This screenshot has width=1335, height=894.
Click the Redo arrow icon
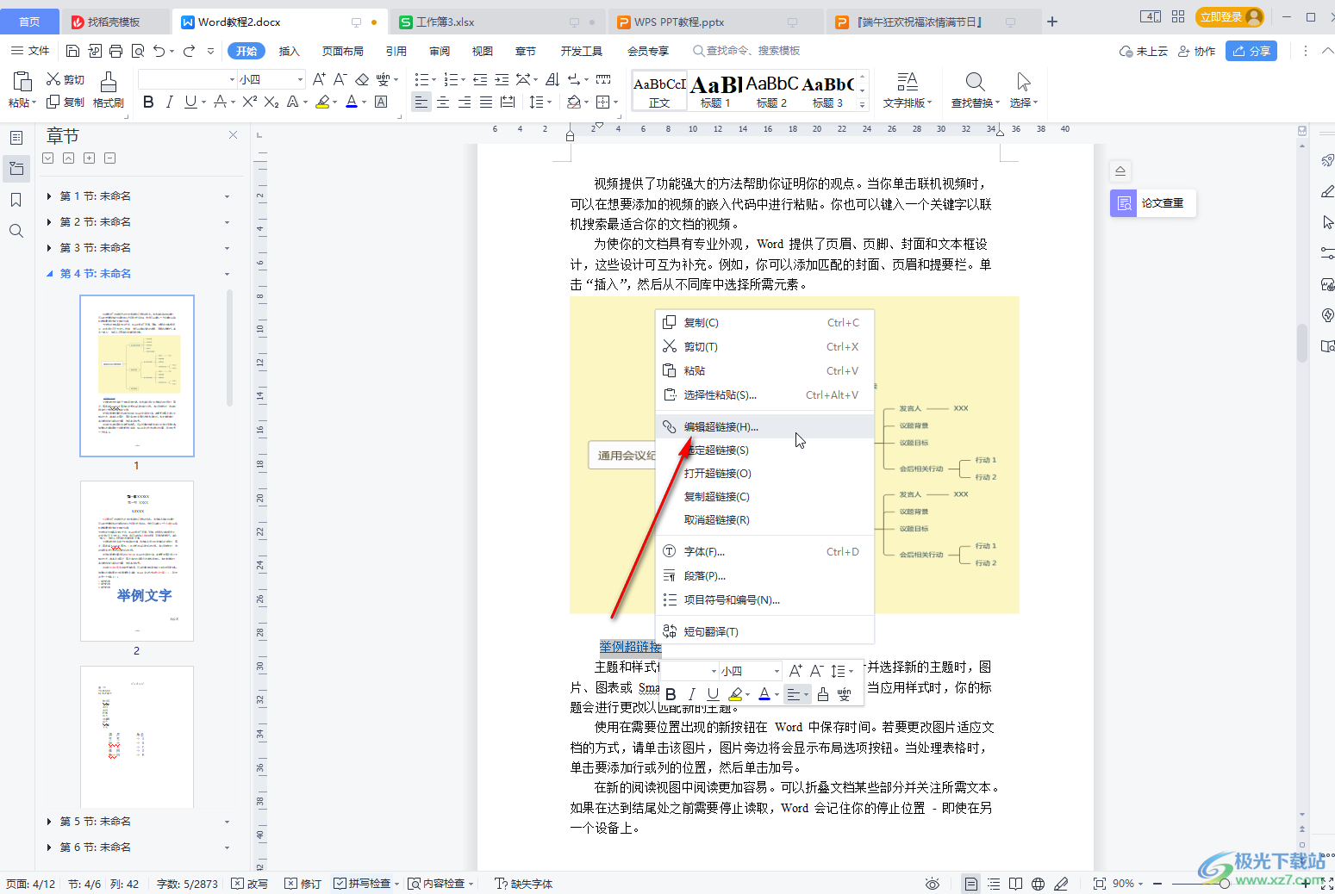pos(190,51)
